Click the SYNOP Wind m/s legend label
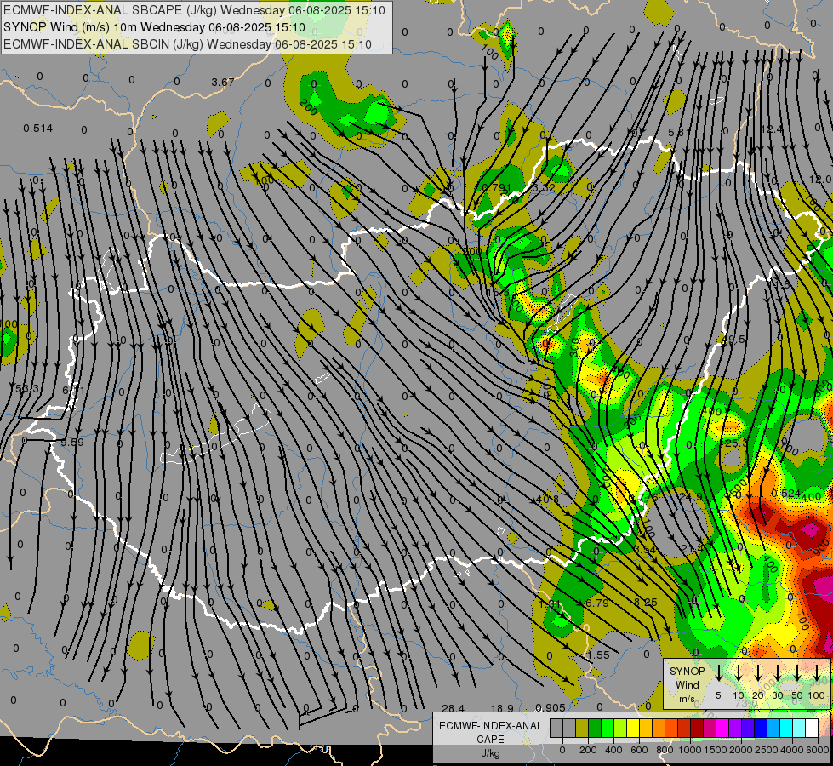Viewport: 833px width, 766px height. [x=687, y=684]
